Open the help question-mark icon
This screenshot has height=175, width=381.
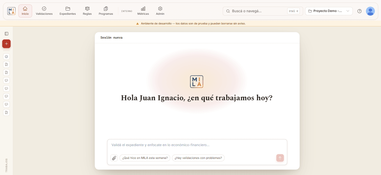coord(360,11)
